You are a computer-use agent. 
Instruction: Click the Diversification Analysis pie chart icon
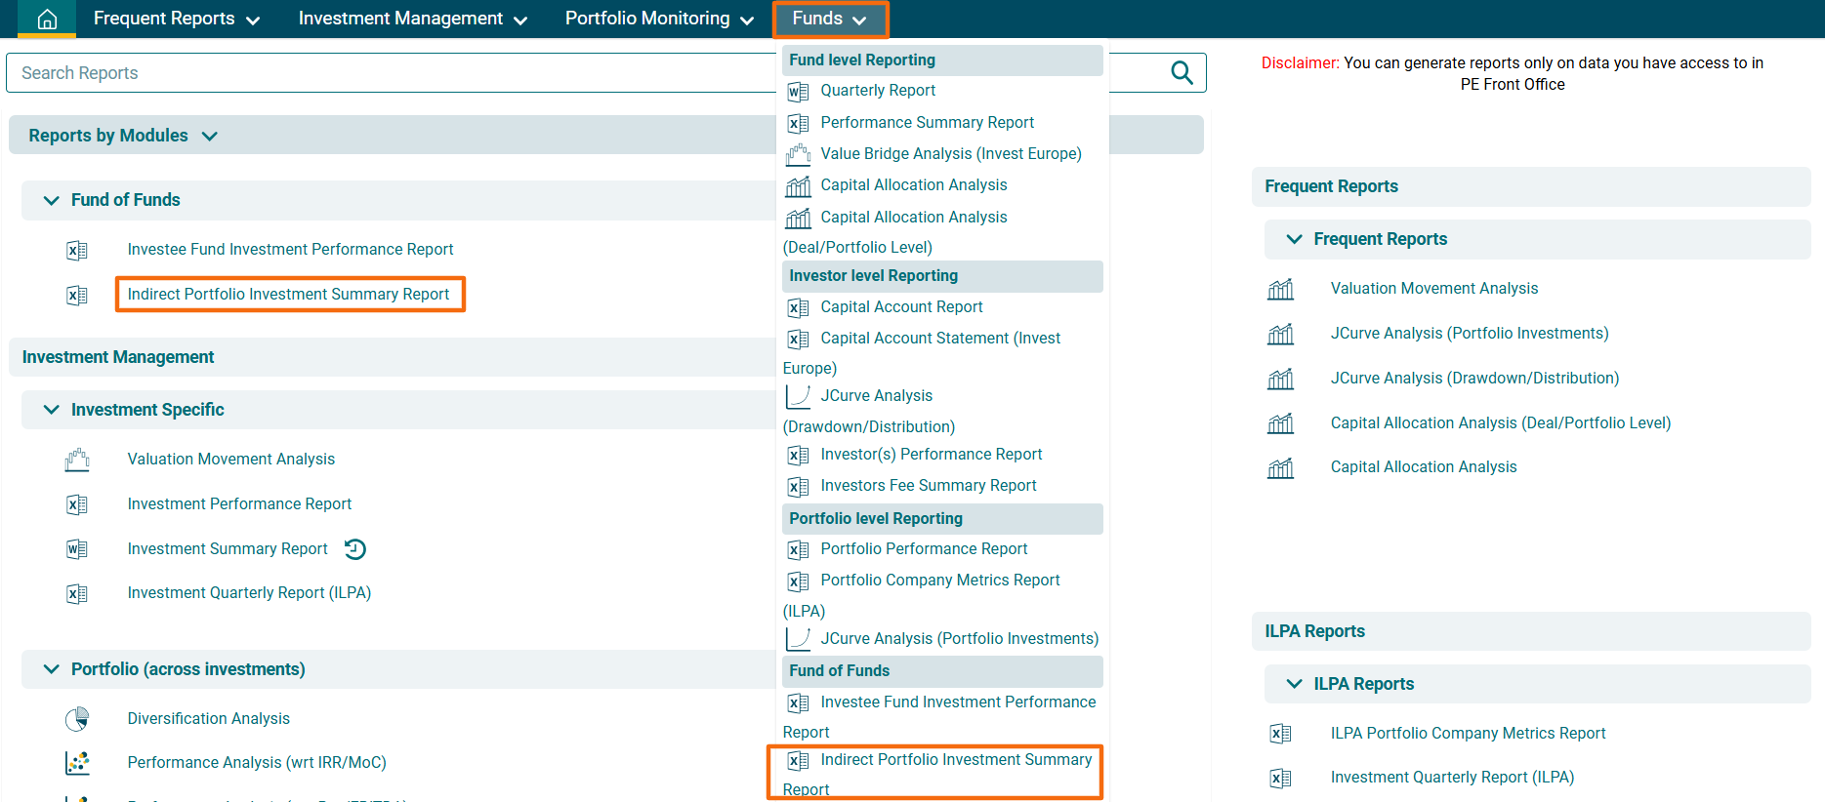[77, 719]
